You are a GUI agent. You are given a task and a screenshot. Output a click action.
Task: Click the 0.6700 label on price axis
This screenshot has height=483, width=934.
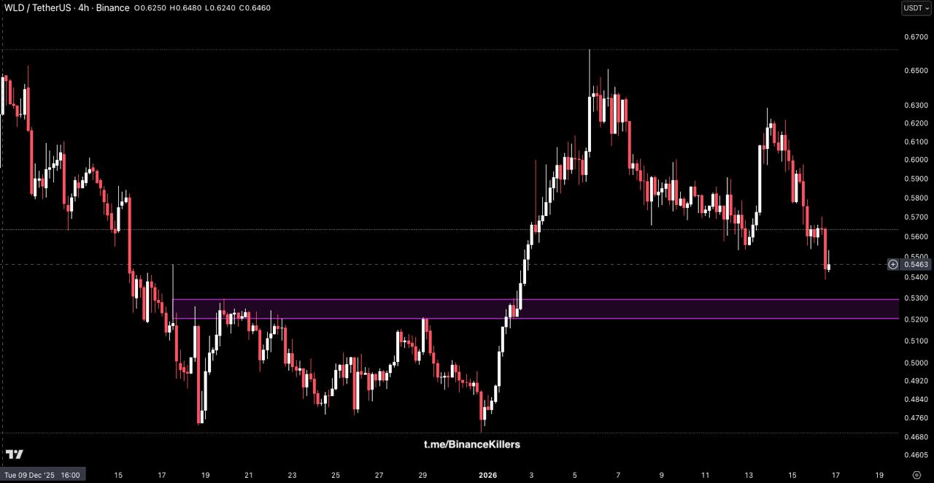coord(915,36)
